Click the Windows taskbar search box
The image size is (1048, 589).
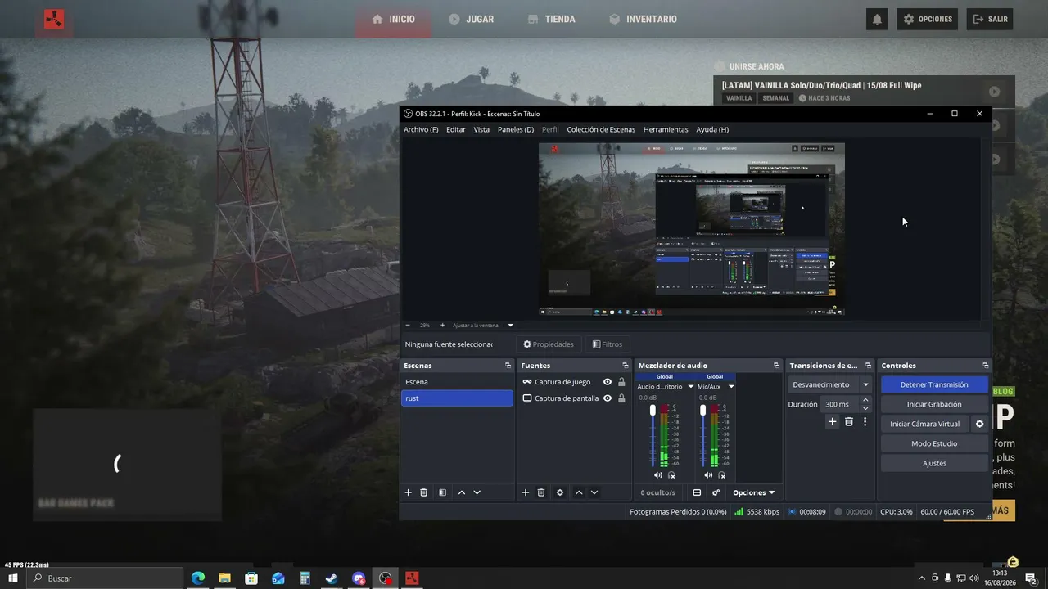[x=105, y=578]
